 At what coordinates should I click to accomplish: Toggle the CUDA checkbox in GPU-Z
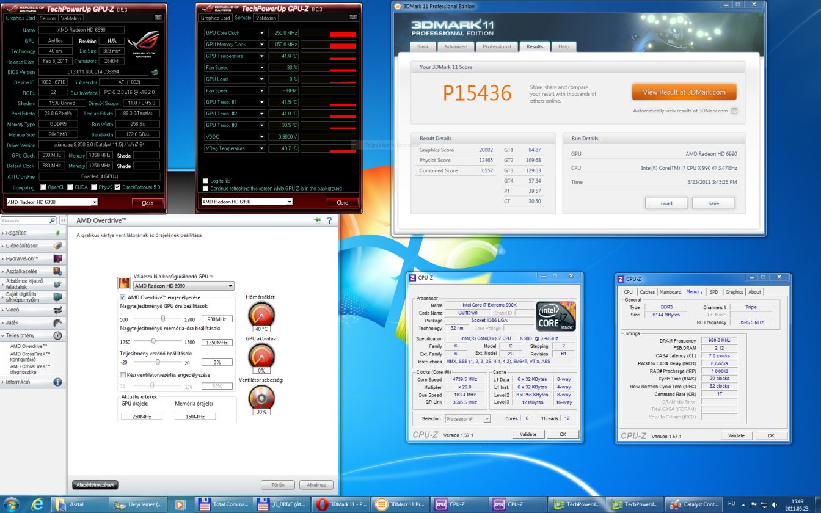(x=71, y=187)
